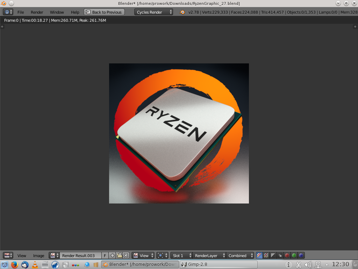Open the Render menu
This screenshot has width=358, height=269.
pos(37,12)
